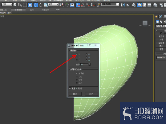Click the Cancel (取消) button in Mirror dialog

point(91,94)
